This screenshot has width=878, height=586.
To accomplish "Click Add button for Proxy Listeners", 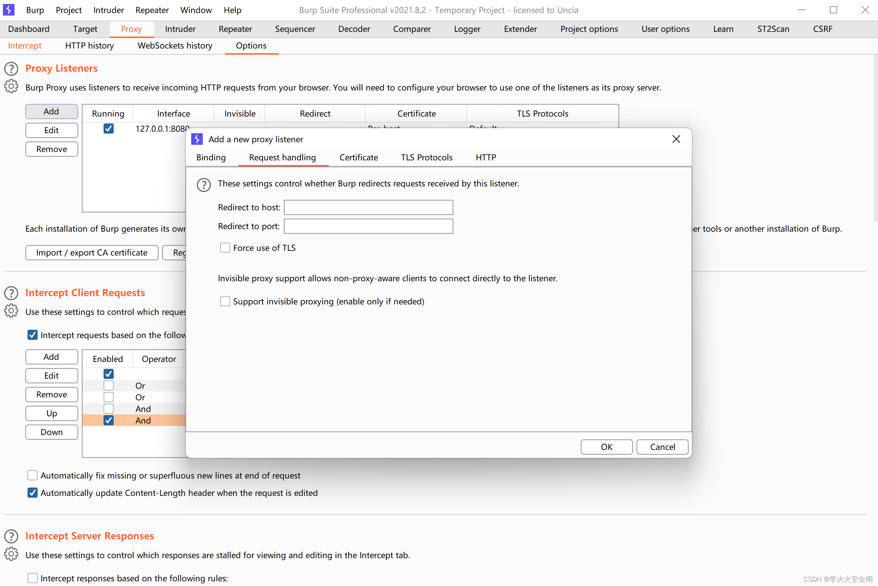I will (51, 111).
